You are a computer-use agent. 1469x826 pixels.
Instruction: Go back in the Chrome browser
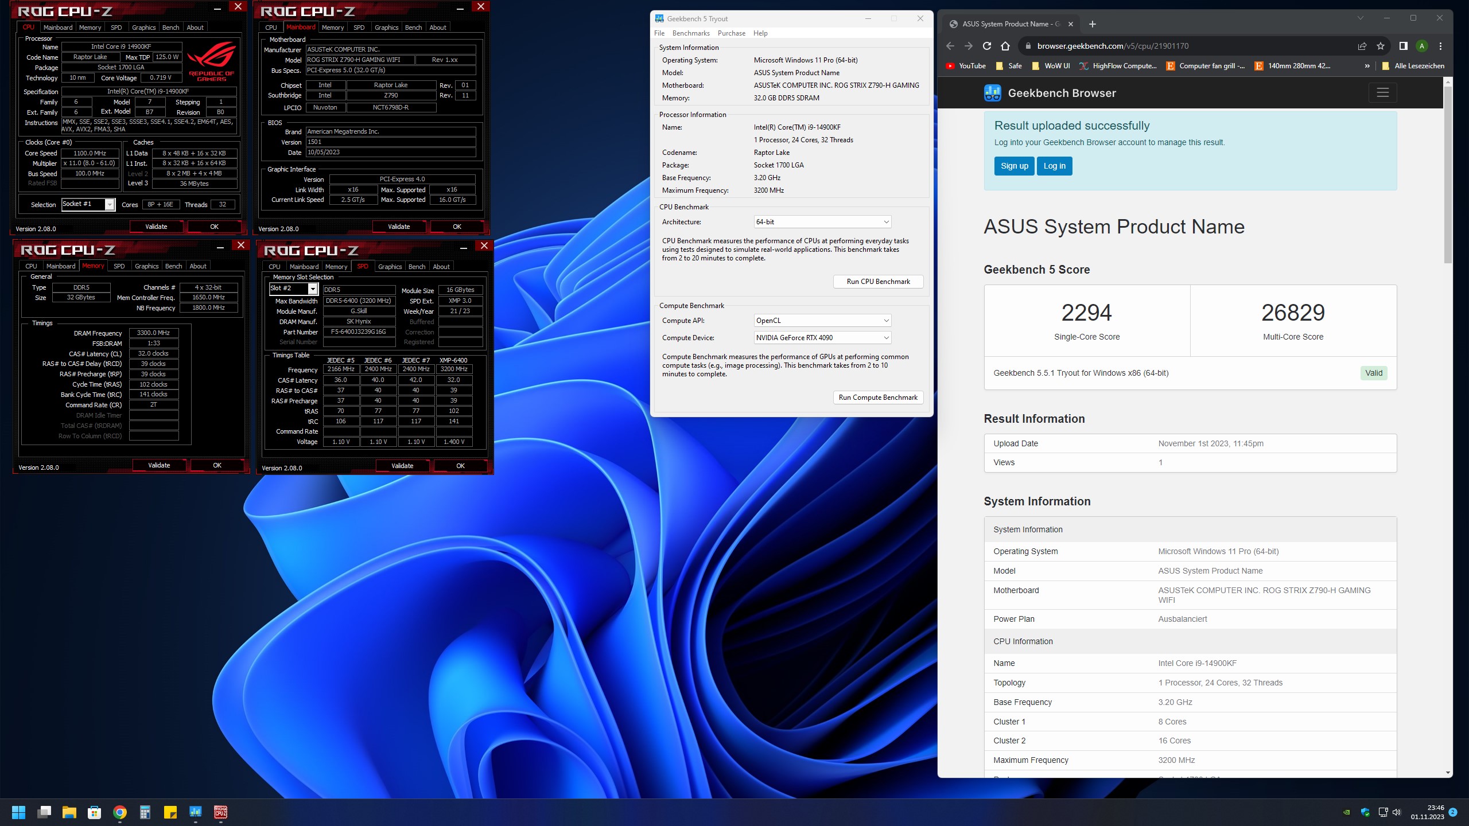(x=950, y=46)
